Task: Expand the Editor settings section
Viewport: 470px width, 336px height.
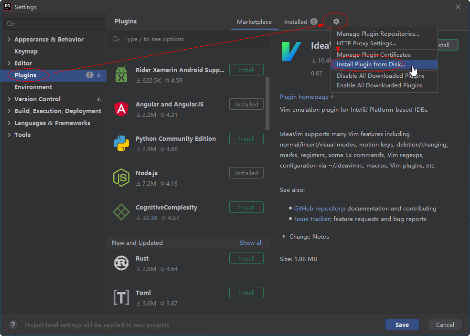Action: [9, 63]
